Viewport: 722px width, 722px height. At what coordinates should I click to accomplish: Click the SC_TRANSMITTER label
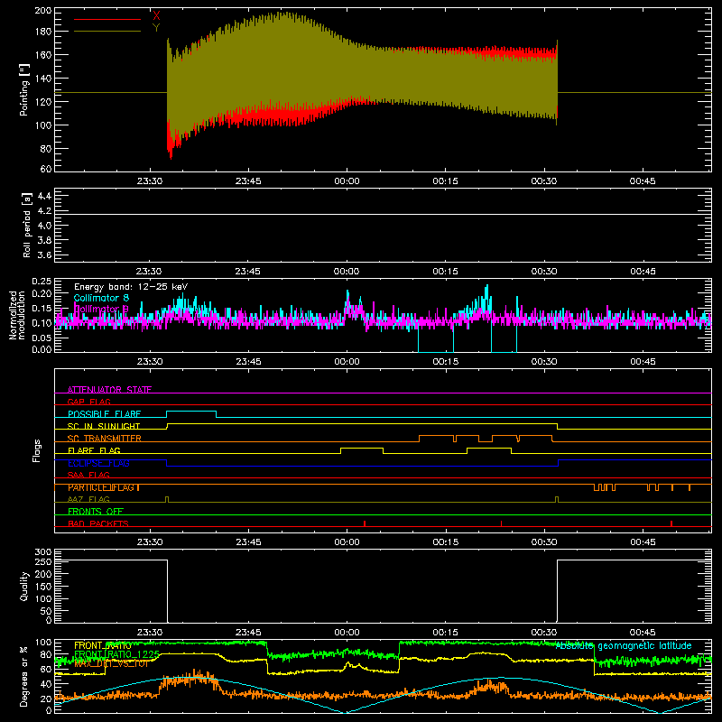[105, 439]
